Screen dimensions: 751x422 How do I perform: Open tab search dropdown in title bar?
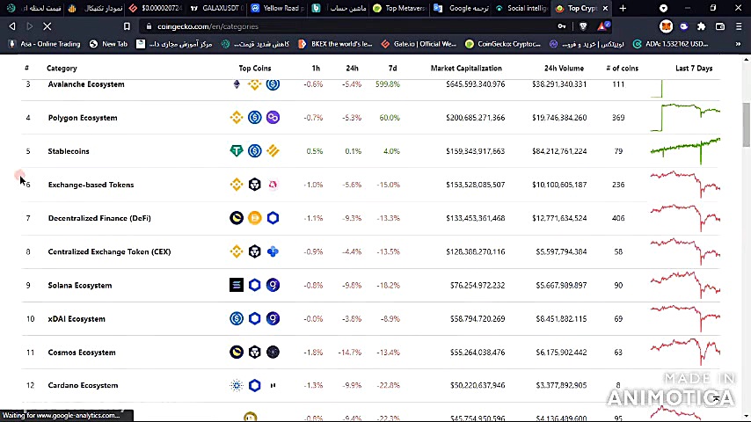[663, 8]
